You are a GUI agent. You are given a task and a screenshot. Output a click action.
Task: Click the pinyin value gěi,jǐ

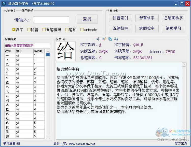click(138, 45)
